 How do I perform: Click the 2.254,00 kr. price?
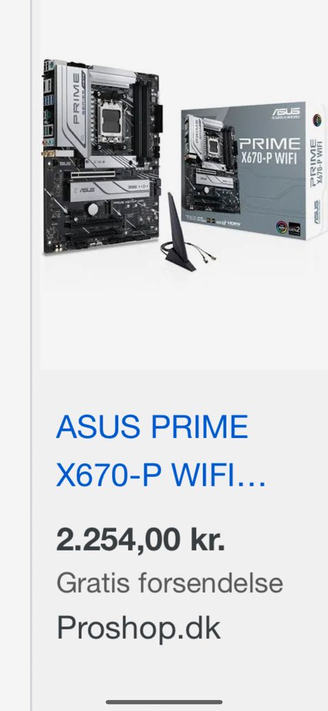[x=141, y=540]
